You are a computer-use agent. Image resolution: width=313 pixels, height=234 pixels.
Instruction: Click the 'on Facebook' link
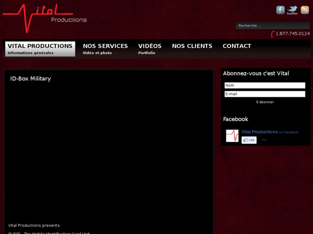pos(288,132)
